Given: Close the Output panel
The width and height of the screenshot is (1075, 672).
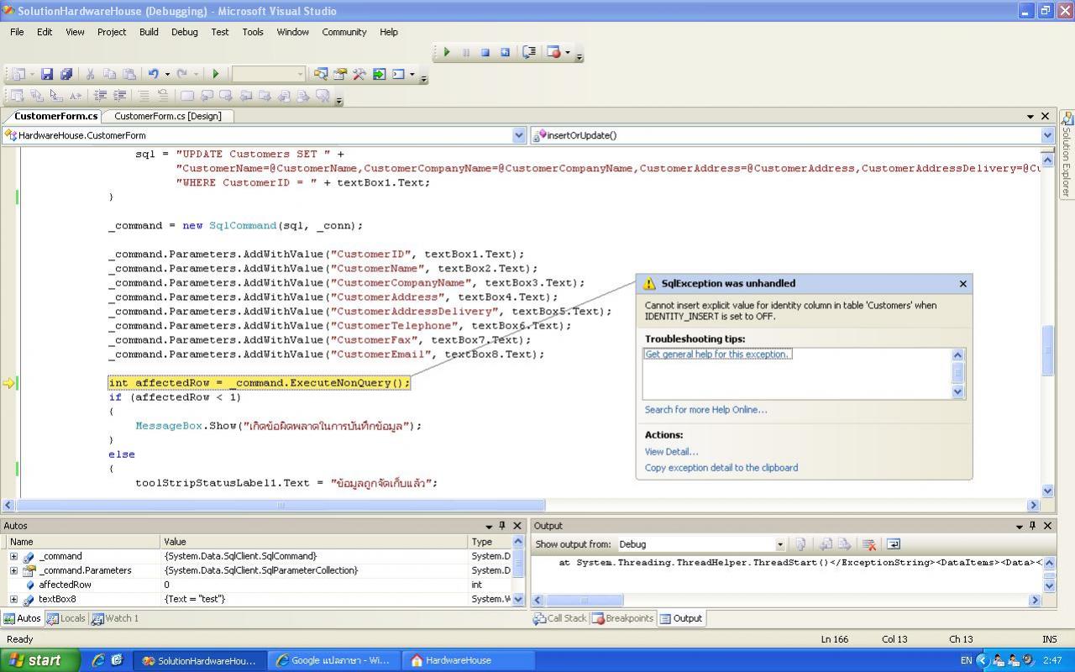Looking at the screenshot, I should click(x=1047, y=526).
